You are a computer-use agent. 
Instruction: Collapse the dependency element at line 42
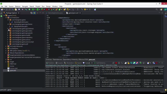pos(49,18)
